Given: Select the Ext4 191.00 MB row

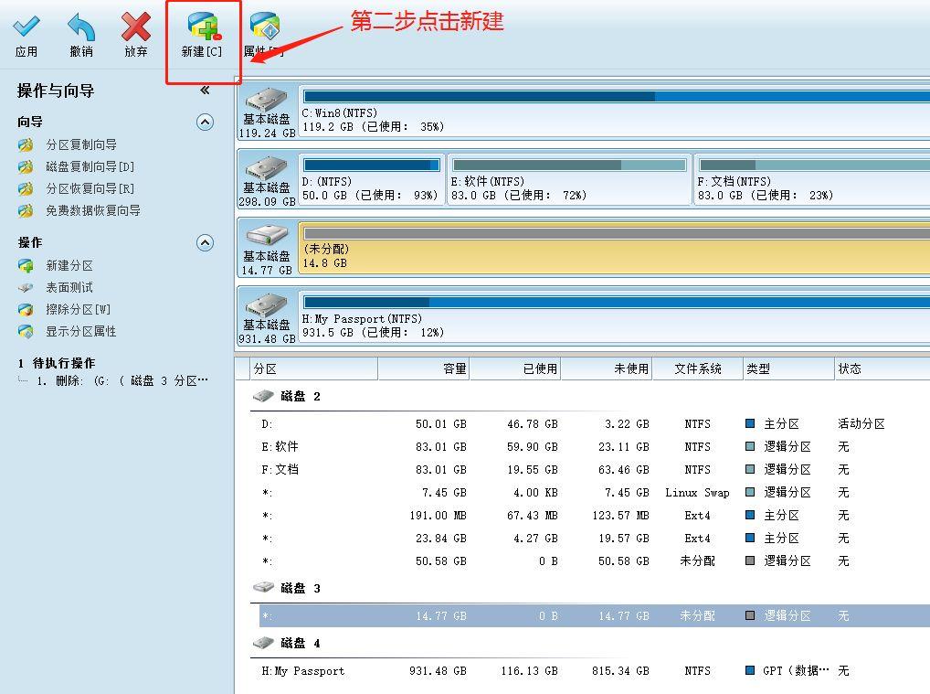Looking at the screenshot, I should tap(595, 516).
